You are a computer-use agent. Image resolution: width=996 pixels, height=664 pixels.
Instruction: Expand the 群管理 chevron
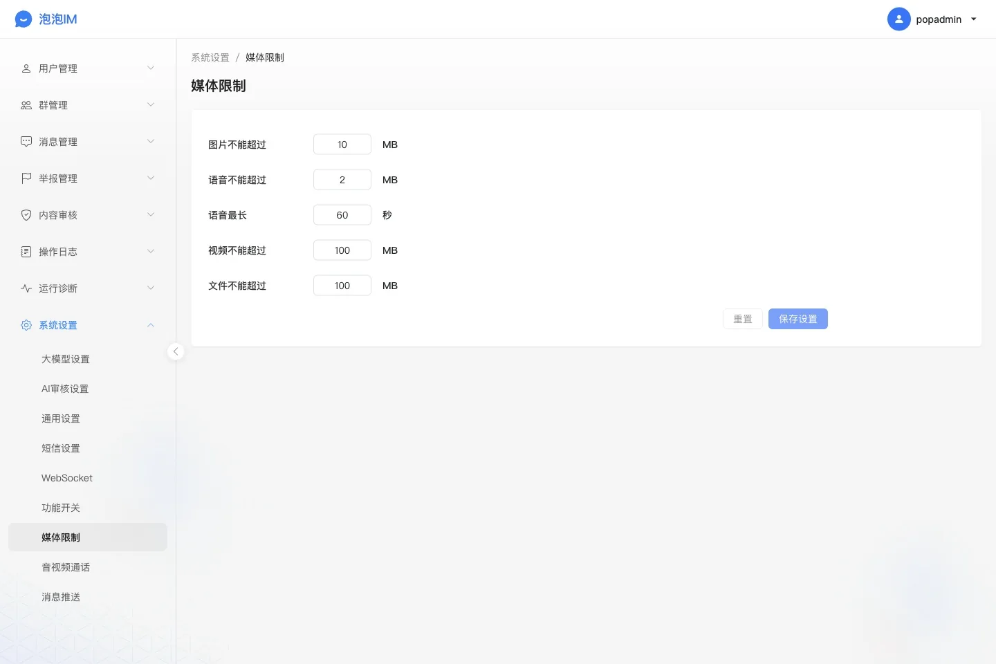151,104
